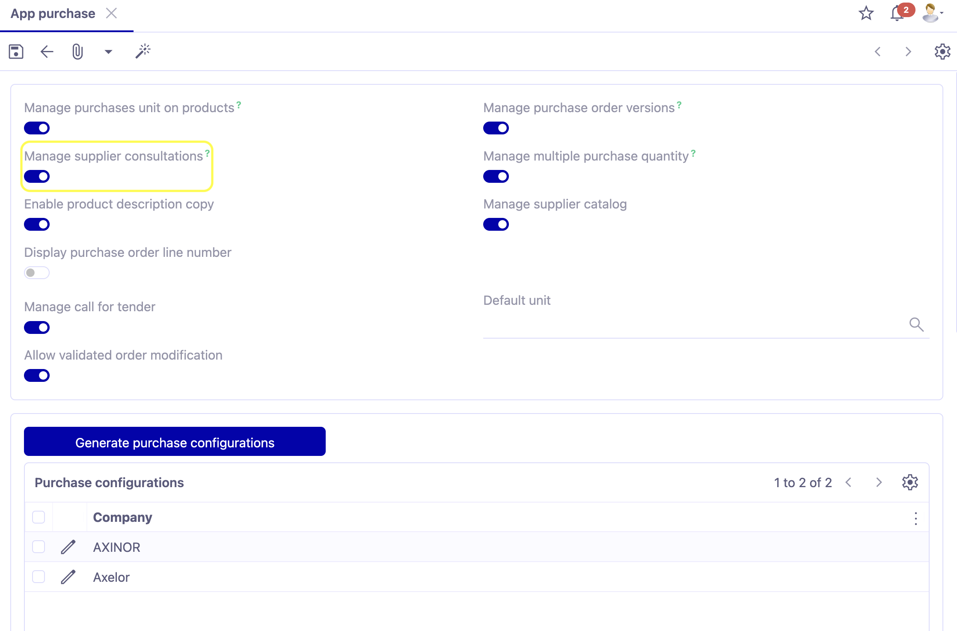The image size is (957, 631).
Task: Mark record as favorite with the star icon
Action: [x=866, y=13]
